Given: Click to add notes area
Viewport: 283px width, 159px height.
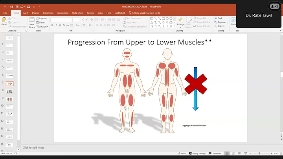Looking at the screenshot, I should 33,148.
